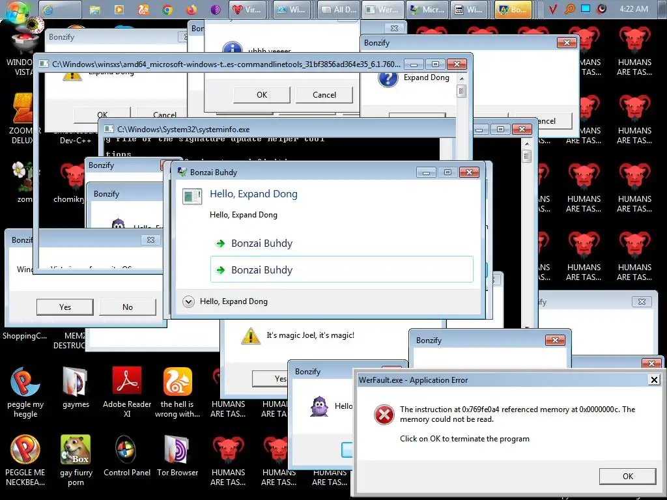
Task: Maximize the systeminfo.exe console window
Action: [500, 130]
